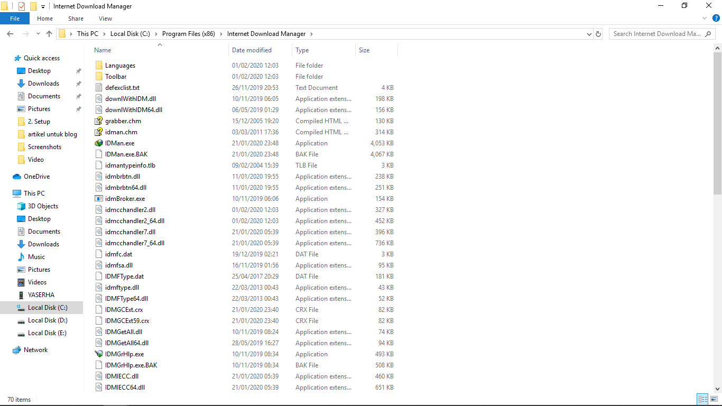Click the Quick access star icon
This screenshot has width=722, height=406.
click(17, 58)
